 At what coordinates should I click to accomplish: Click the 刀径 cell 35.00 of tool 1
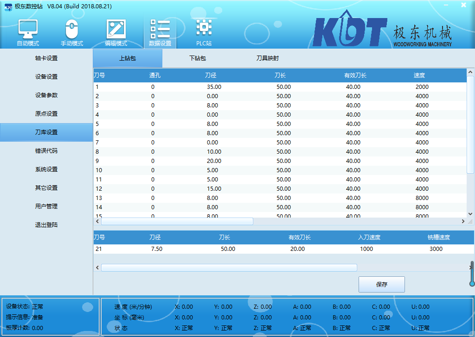[214, 87]
